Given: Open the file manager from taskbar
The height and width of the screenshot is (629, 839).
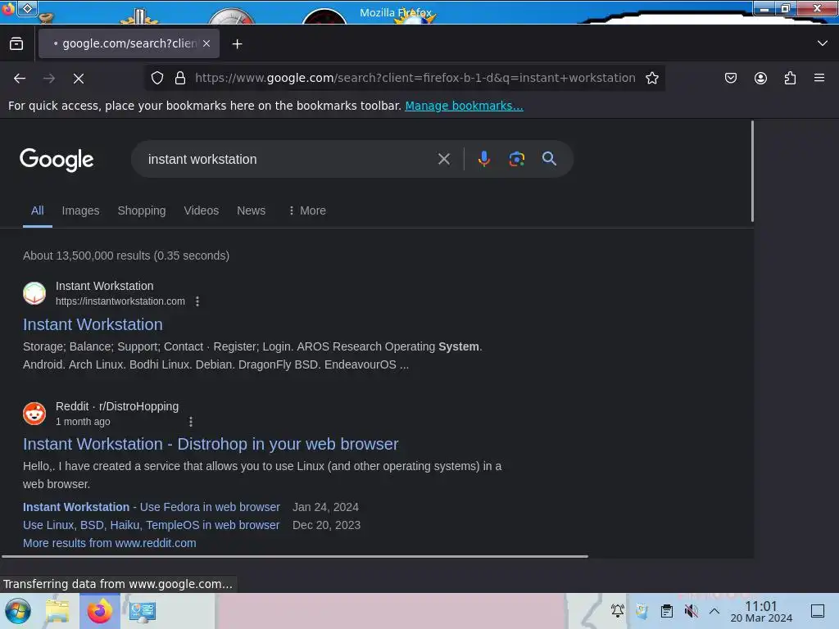Looking at the screenshot, I should click(57, 611).
